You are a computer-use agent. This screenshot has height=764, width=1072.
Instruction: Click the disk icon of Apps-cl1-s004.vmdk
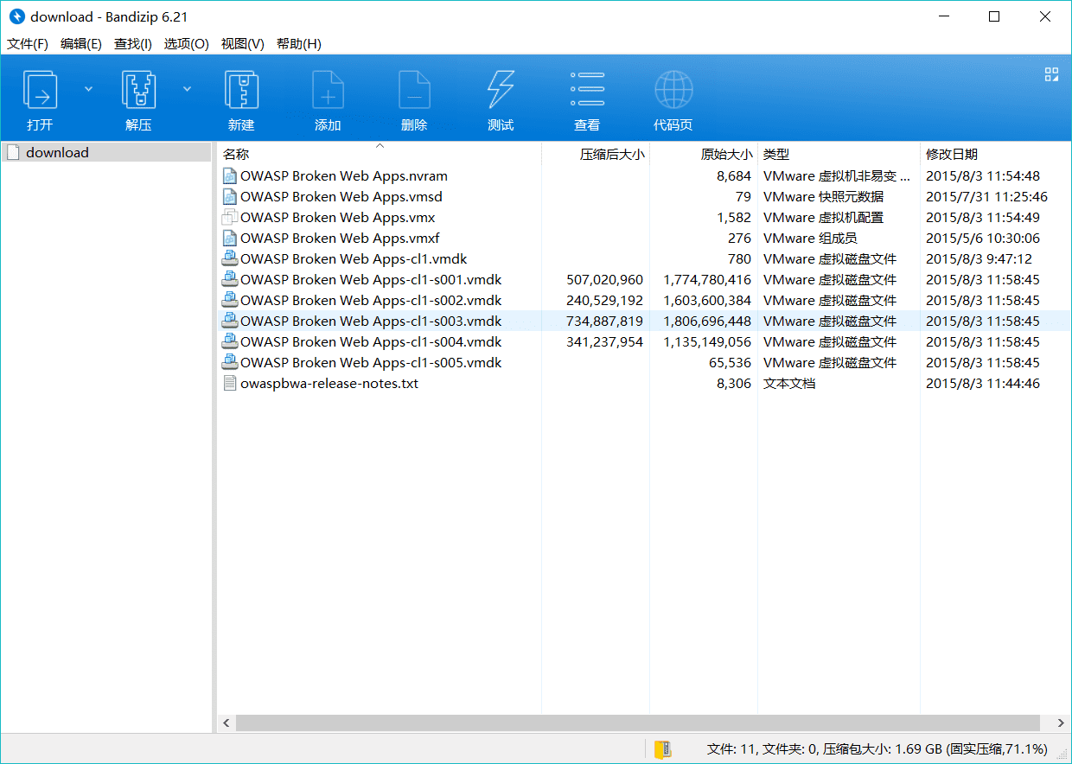click(x=229, y=341)
